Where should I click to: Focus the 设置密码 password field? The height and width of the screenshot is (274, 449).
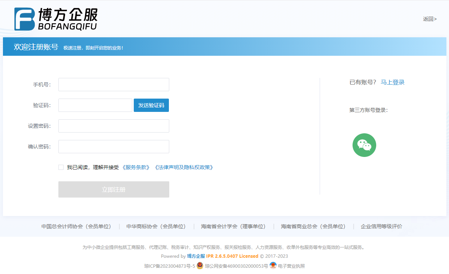point(113,126)
